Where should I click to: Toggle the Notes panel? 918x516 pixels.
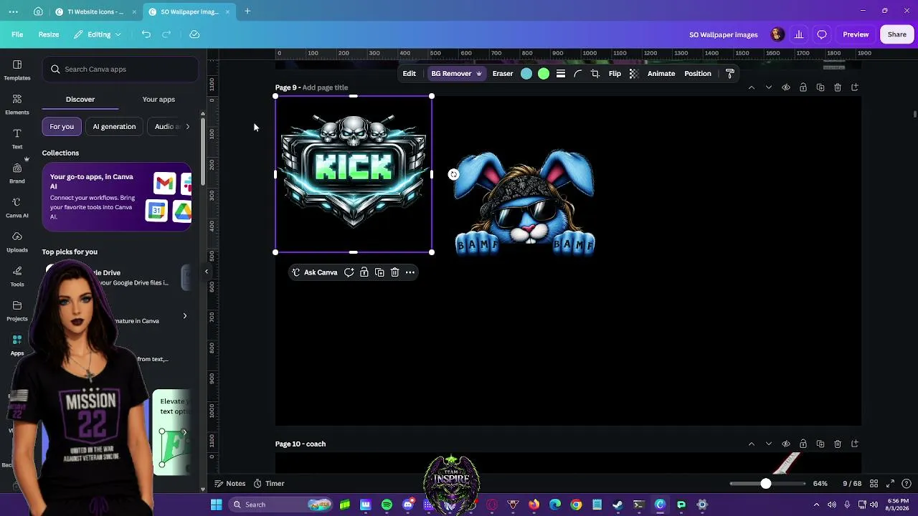pyautogui.click(x=229, y=484)
